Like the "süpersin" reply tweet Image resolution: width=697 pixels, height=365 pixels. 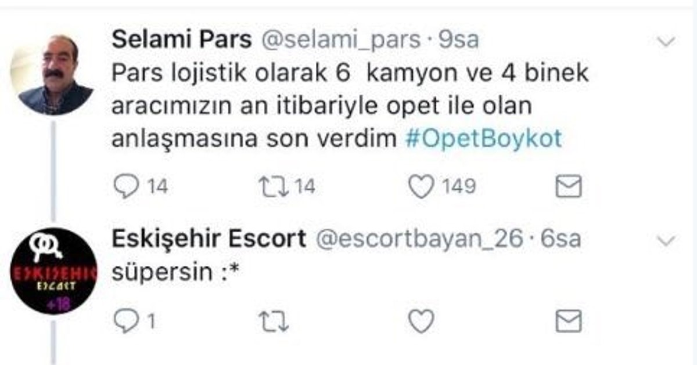(422, 321)
